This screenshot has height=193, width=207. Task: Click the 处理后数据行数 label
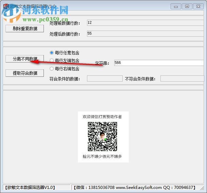click(x=65, y=34)
